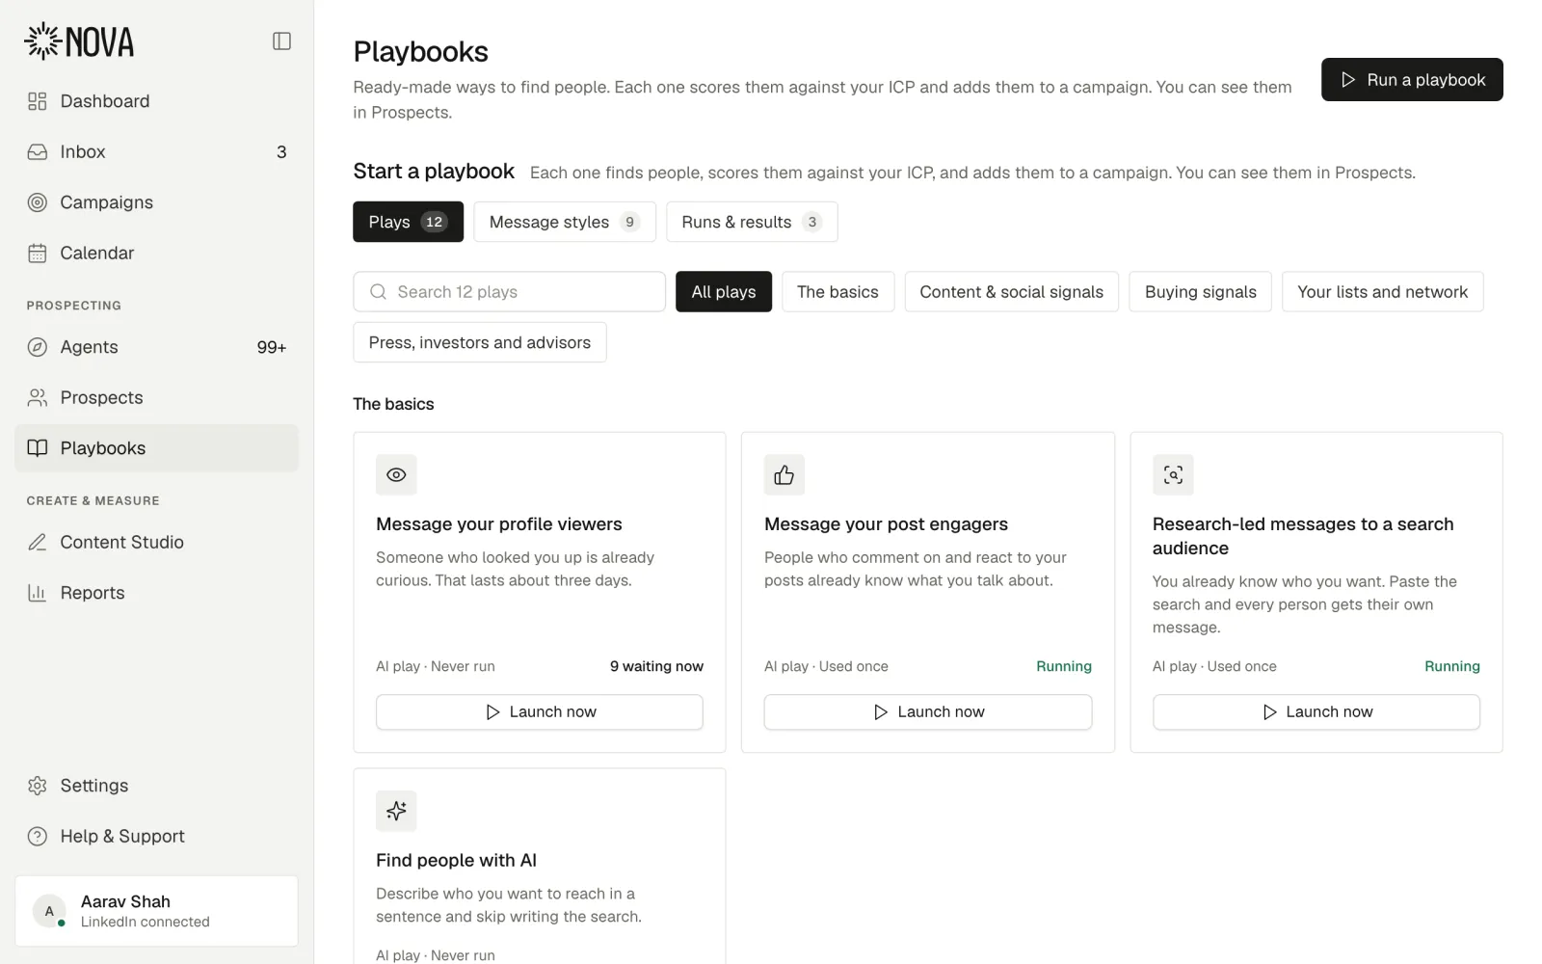Click the Playbooks book icon
Viewport: 1542px width, 964px height.
(38, 448)
